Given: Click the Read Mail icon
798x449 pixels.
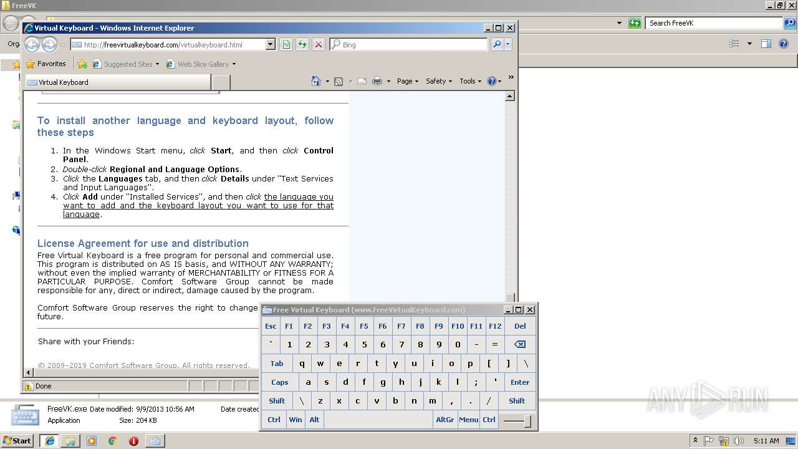Looking at the screenshot, I should pyautogui.click(x=362, y=81).
